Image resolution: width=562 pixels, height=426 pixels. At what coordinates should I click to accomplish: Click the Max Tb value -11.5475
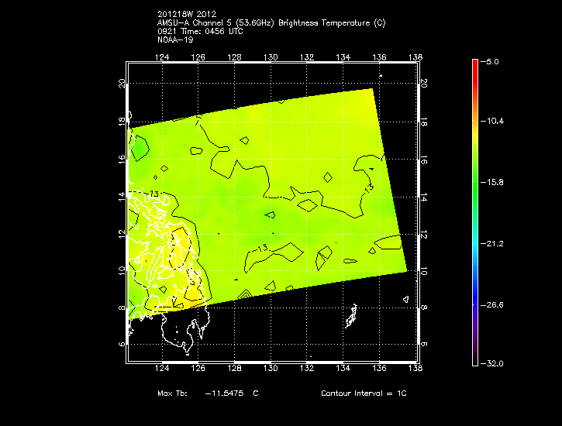tap(223, 393)
